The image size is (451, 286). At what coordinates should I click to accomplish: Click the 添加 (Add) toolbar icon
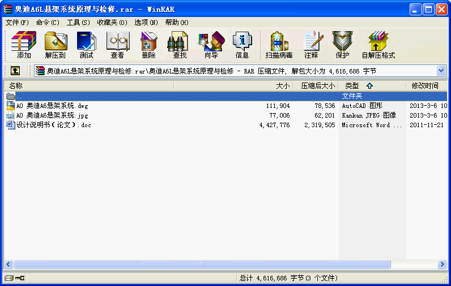click(x=24, y=45)
